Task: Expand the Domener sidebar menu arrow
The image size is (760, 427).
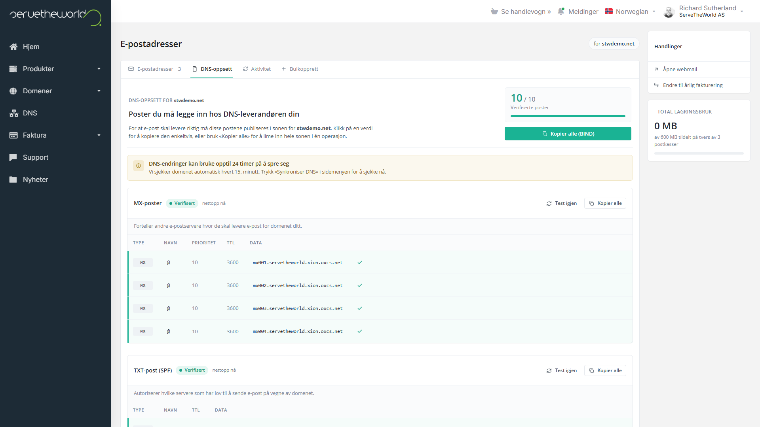Action: point(99,91)
